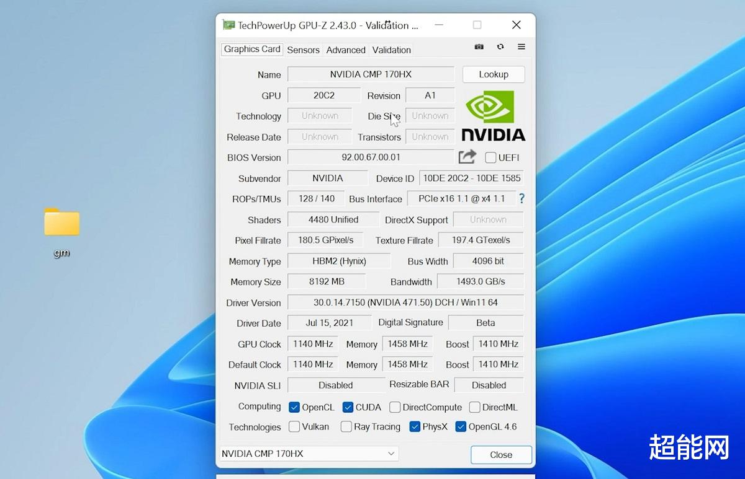The height and width of the screenshot is (479, 745).
Task: Click NVIDIA SLI value Disabled
Action: pos(336,385)
